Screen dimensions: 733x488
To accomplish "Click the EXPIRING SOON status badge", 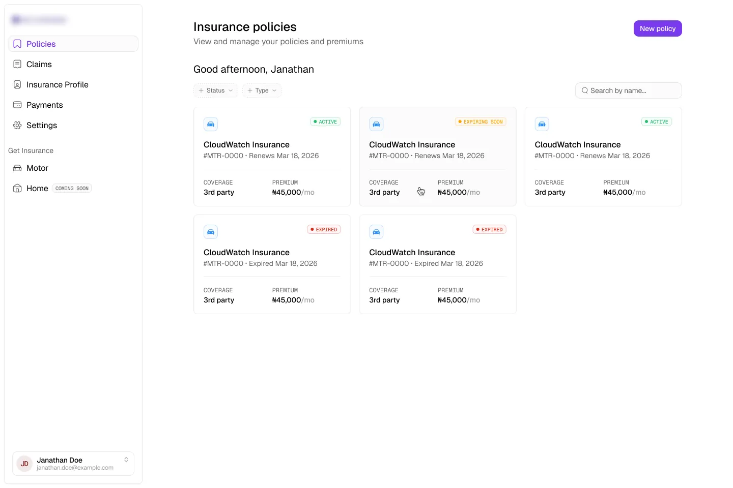I will tap(481, 121).
